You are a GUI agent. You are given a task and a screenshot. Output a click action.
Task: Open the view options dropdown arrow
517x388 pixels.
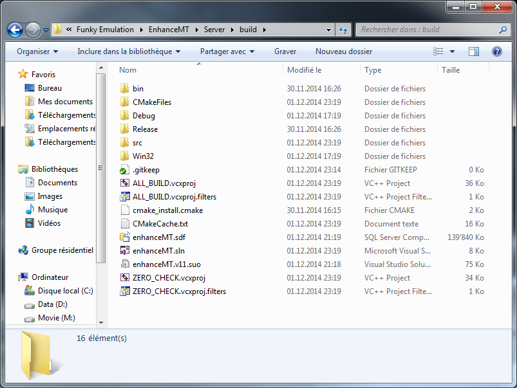click(x=453, y=51)
